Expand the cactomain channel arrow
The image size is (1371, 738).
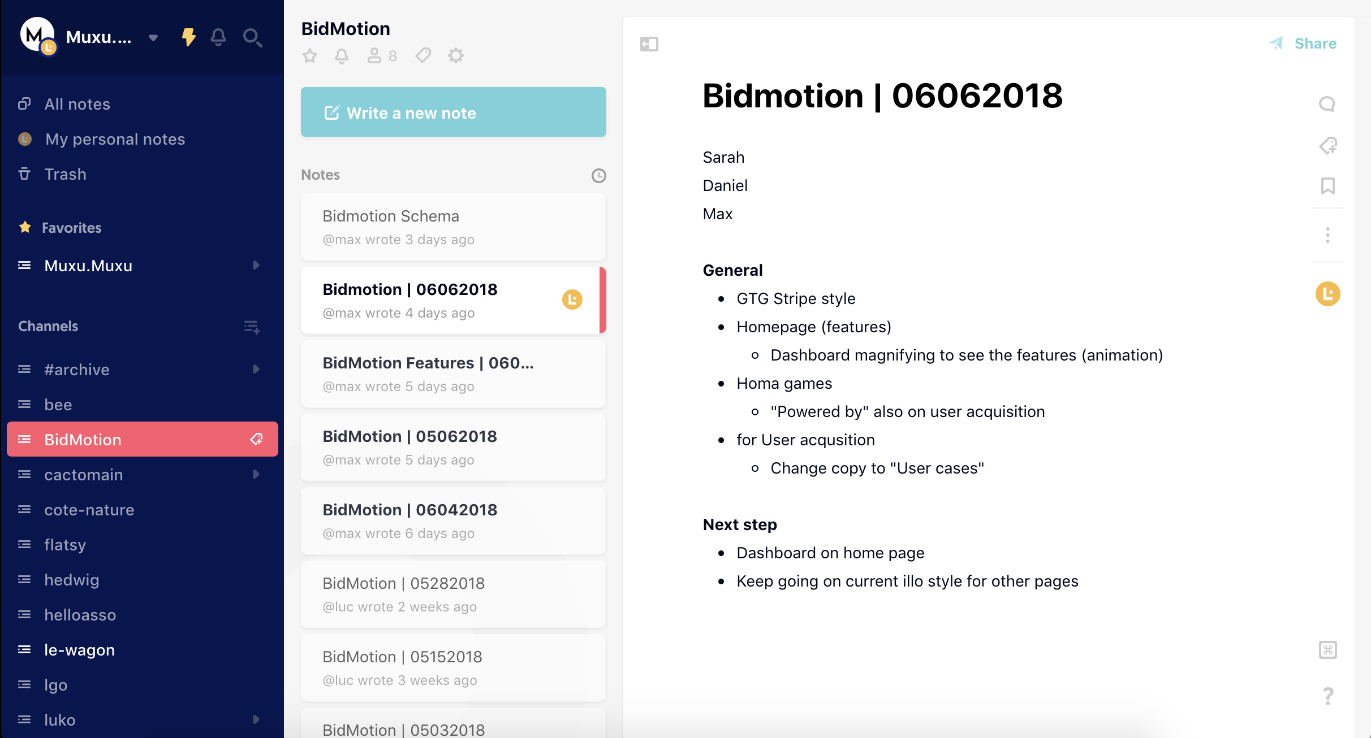[x=256, y=475]
